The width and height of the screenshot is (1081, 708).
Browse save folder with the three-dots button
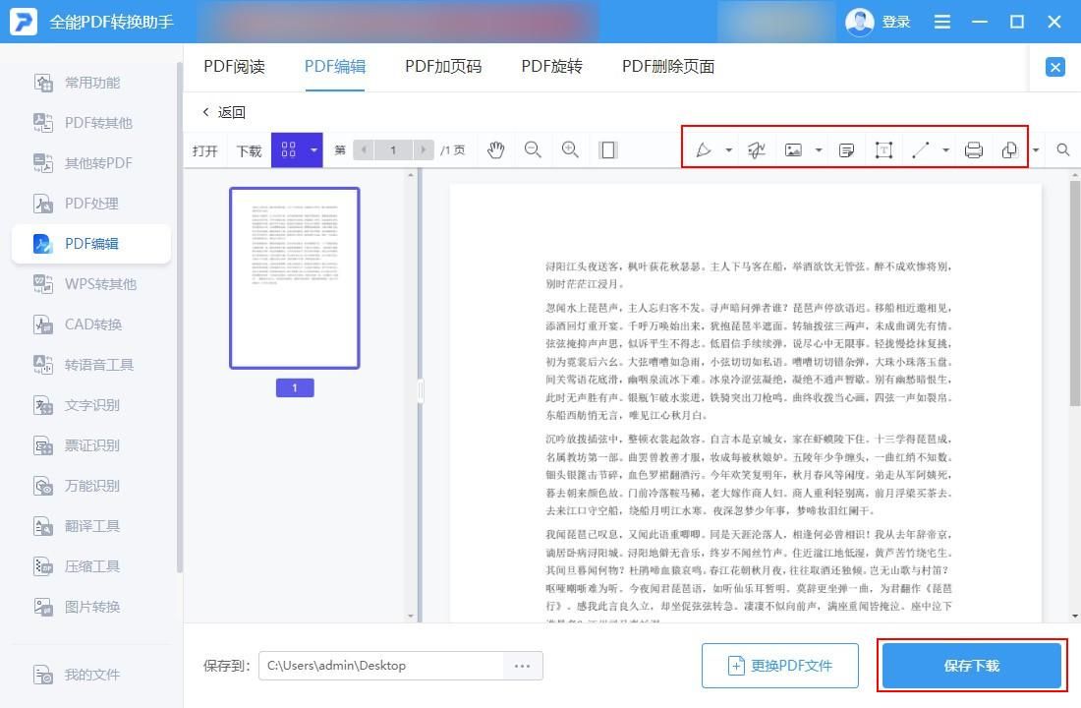[x=523, y=665]
